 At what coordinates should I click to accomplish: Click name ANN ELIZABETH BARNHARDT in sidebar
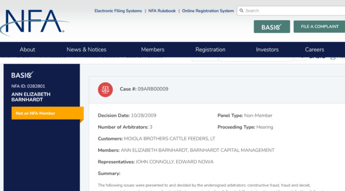(31, 97)
